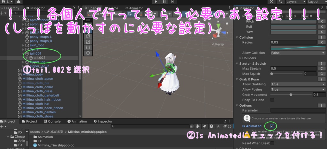Expand the tail.002 object arrow

pos(27,58)
